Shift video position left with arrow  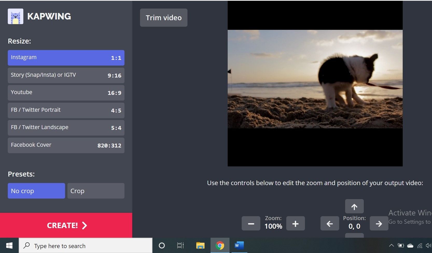point(330,223)
